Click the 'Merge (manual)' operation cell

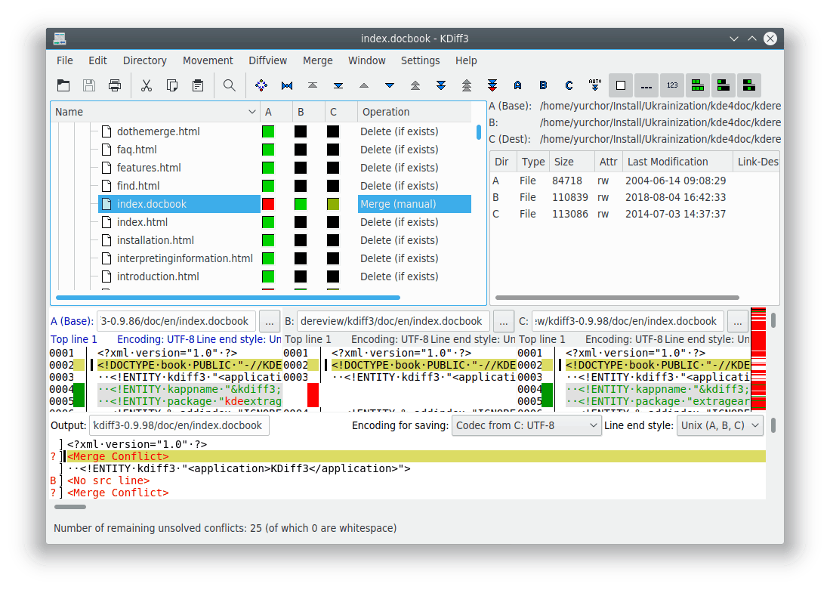[414, 204]
